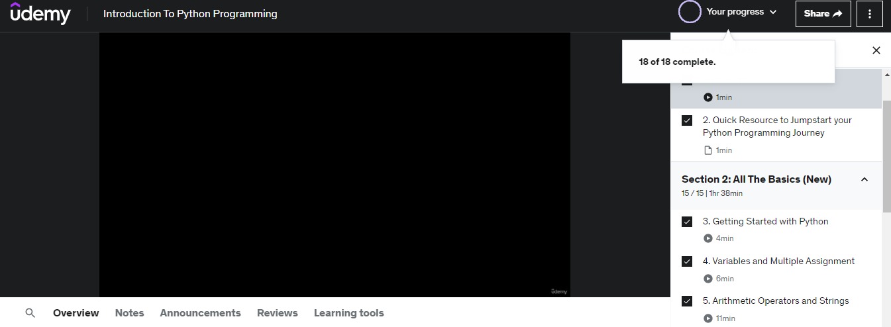Image resolution: width=891 pixels, height=327 pixels.
Task: Click play icon in the highlighted first lecture
Action: point(708,97)
